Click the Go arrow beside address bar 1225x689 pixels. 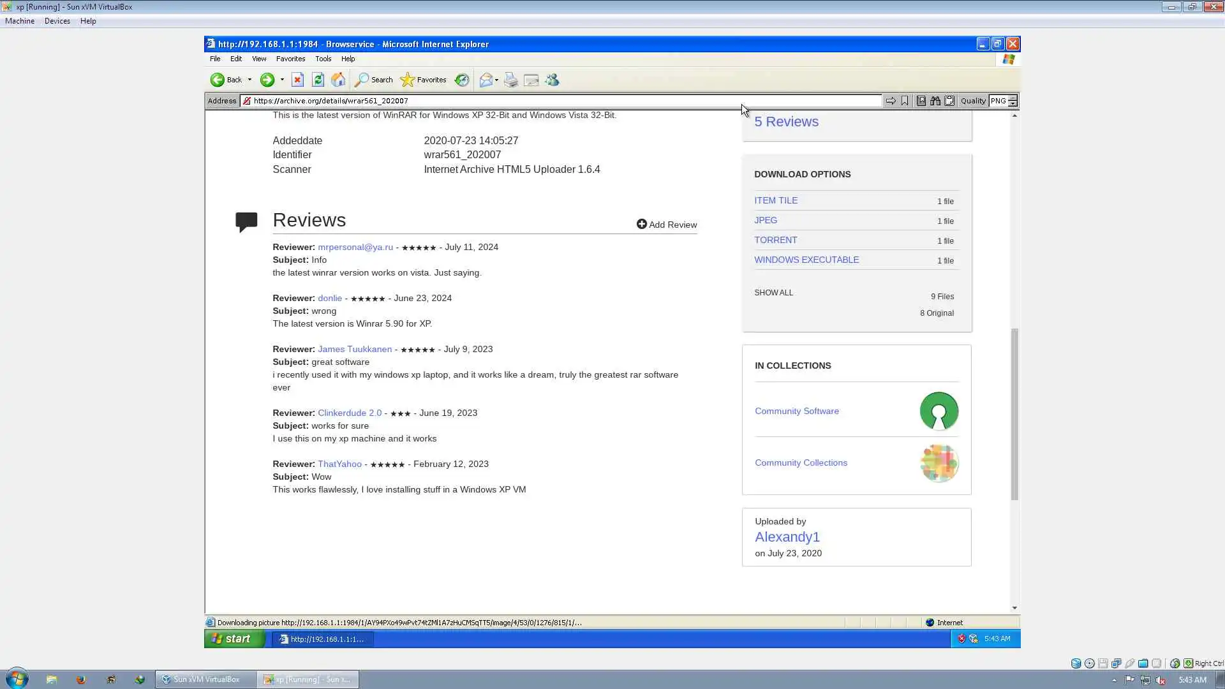coord(891,101)
